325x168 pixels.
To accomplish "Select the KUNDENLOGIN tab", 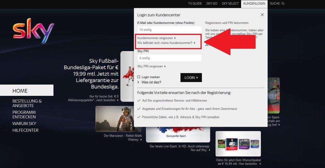I will click(254, 4).
